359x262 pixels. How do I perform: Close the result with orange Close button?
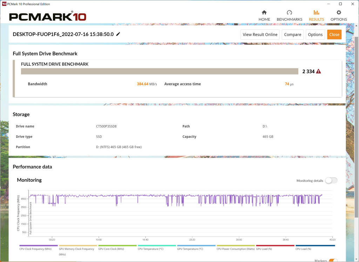point(334,35)
